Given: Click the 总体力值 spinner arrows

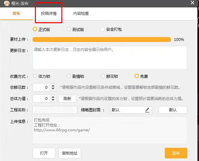Looking at the screenshot, I should click(54, 98).
